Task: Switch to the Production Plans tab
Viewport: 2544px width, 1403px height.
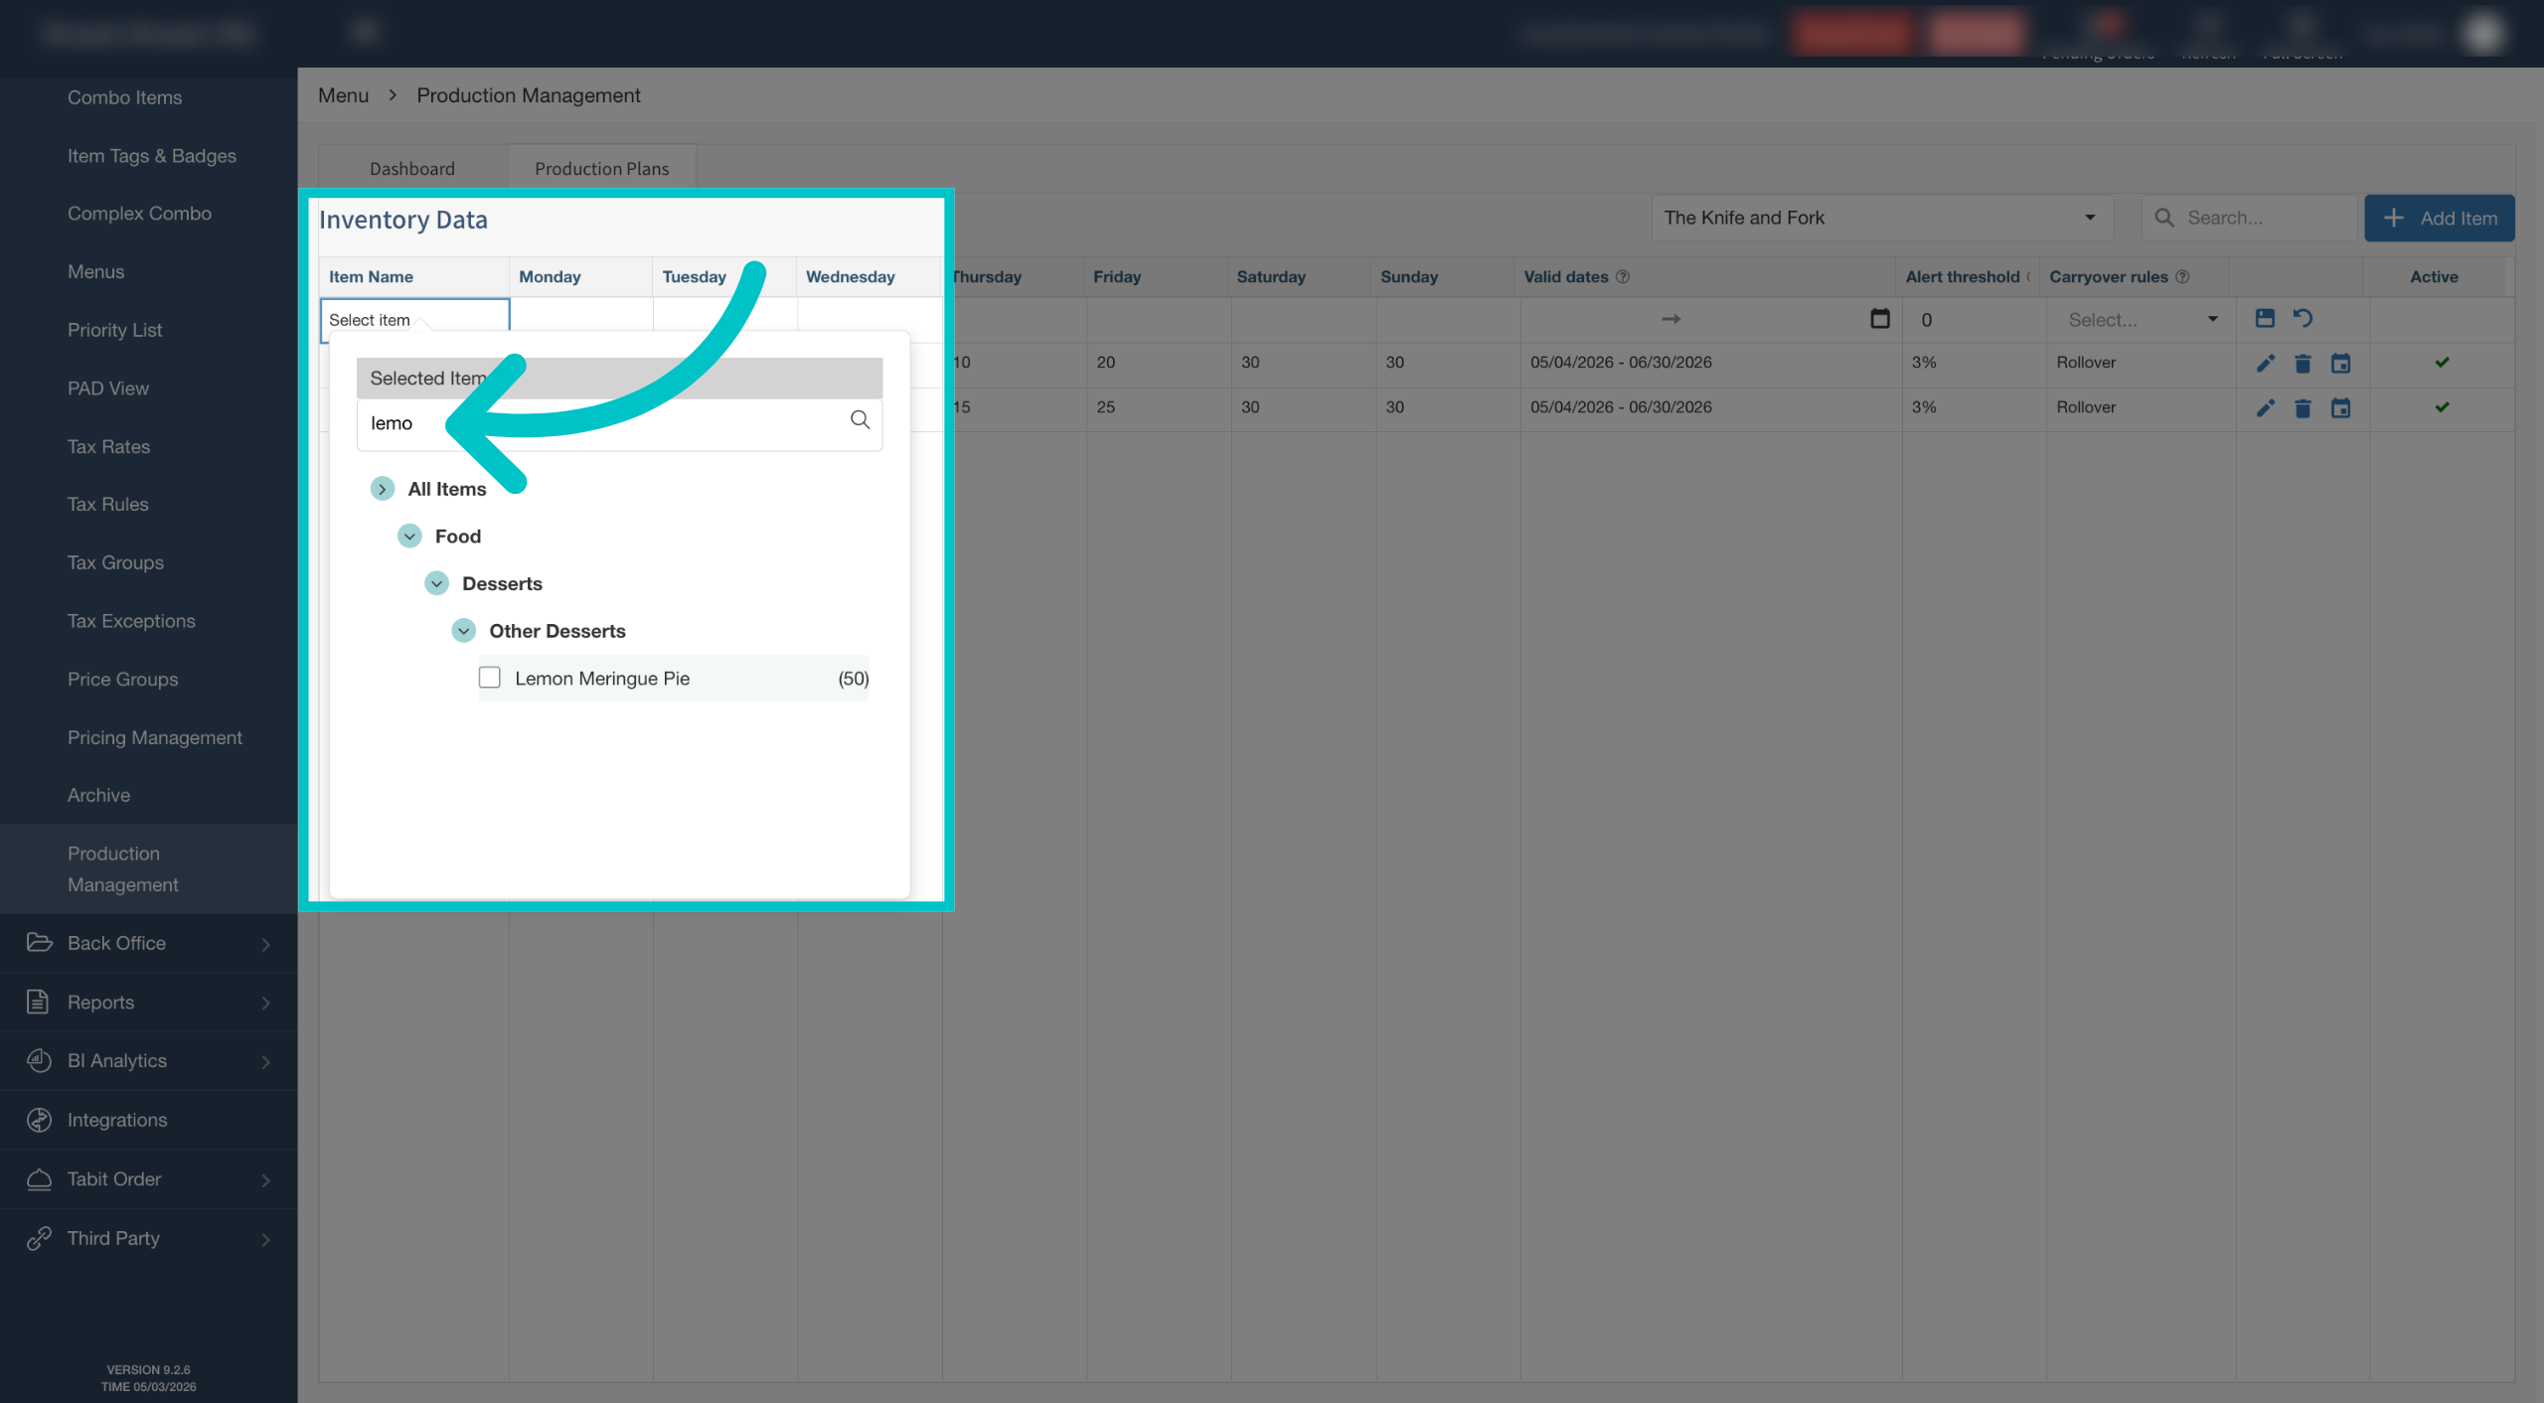Action: tap(602, 169)
